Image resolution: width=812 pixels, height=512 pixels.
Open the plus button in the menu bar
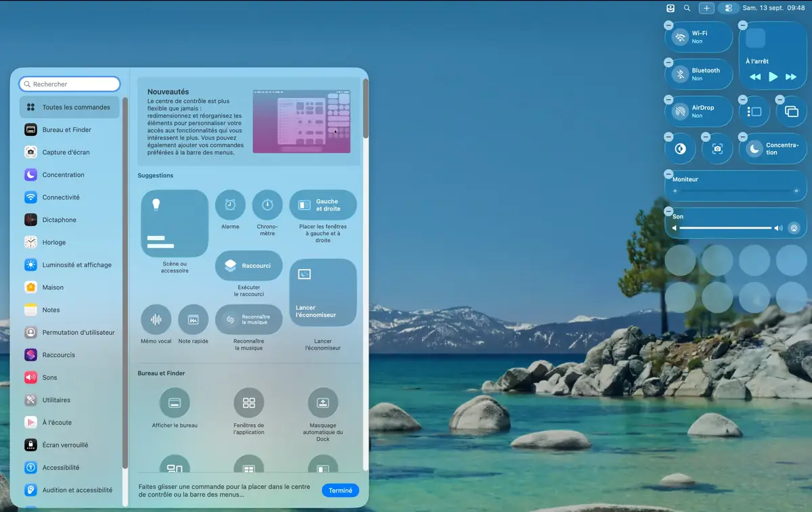pos(706,7)
